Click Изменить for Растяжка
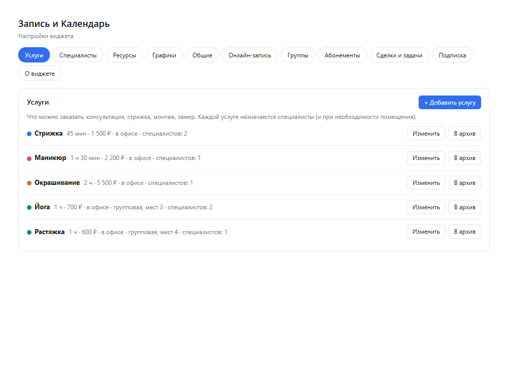Screen dimensions: 508x386 tap(426, 232)
